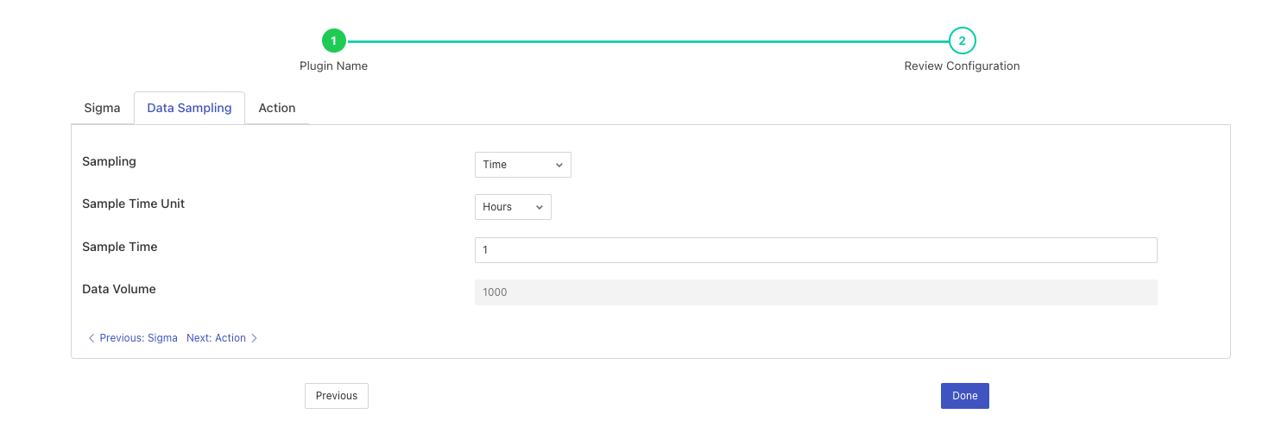
Task: Click the progress line between steps
Action: (647, 41)
